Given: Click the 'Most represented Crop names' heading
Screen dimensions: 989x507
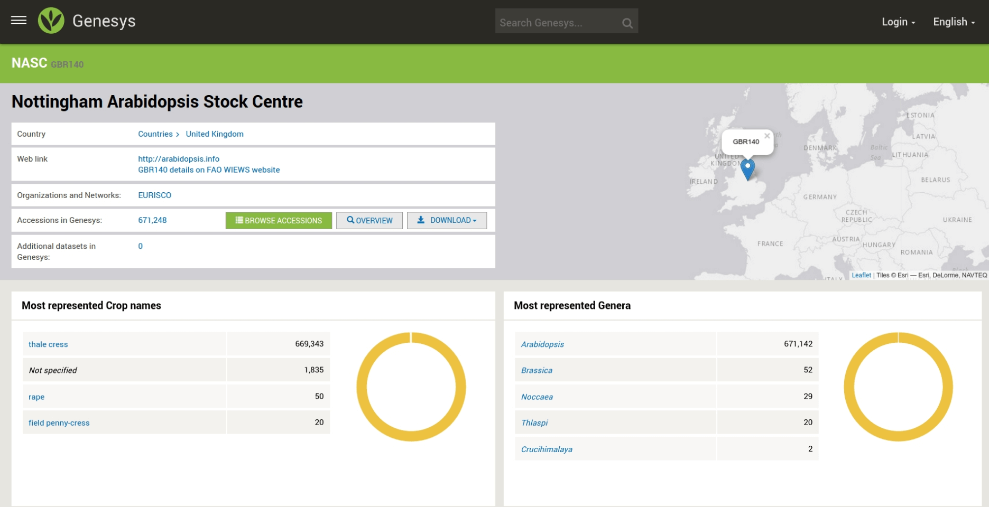Looking at the screenshot, I should (x=91, y=306).
